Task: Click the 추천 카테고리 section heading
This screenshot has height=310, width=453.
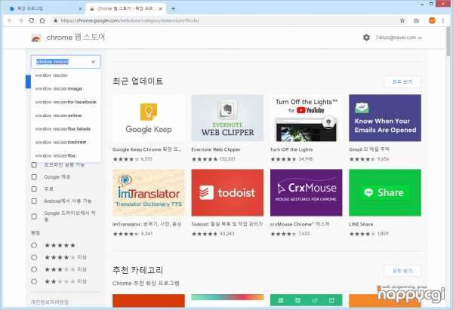Action: pos(138,270)
